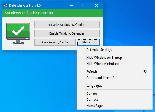Click the Defender Control app icon in title bar
Image resolution: width=155 pixels, height=112 pixels.
point(5,5)
